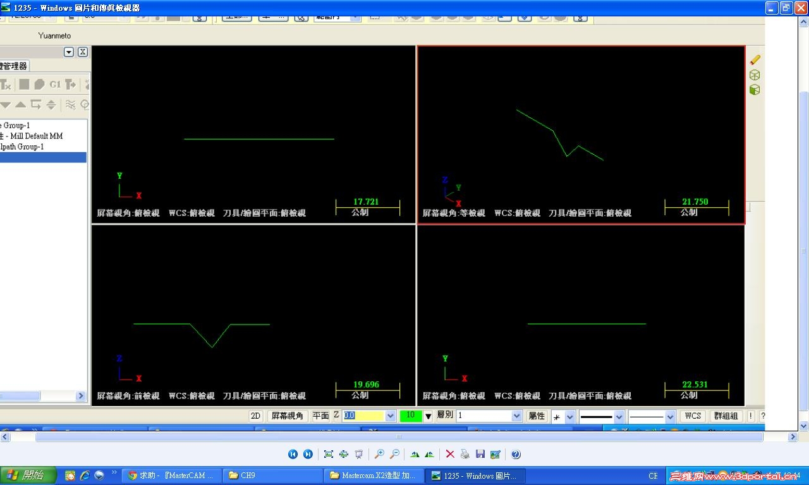
Task: Click the 群組組 button in status bar
Action: [726, 416]
